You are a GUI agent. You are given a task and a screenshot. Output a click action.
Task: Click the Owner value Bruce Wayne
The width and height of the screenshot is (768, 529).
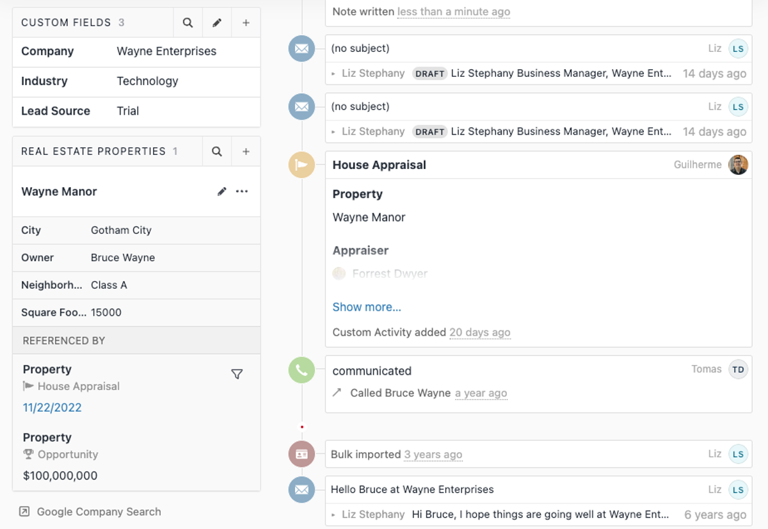(x=123, y=257)
